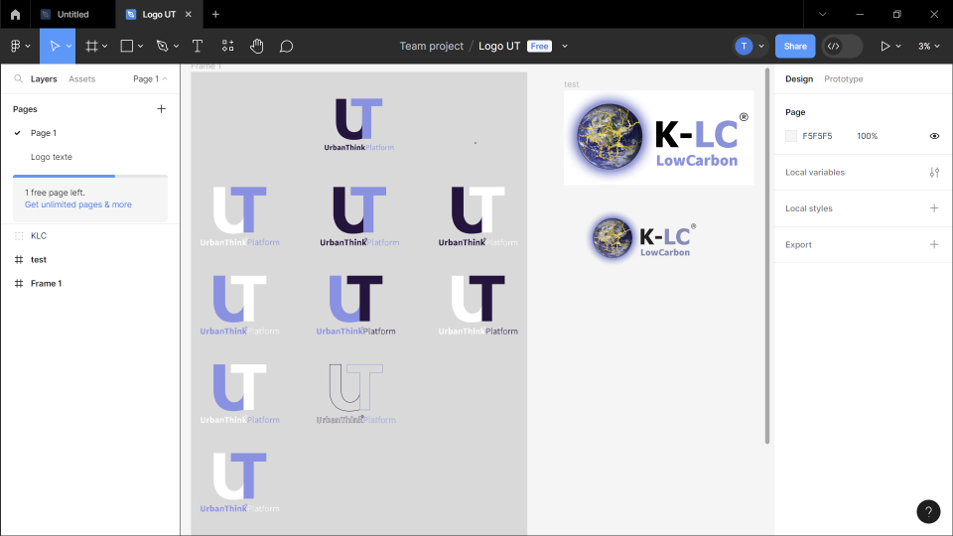Select the Text tool

pos(198,46)
